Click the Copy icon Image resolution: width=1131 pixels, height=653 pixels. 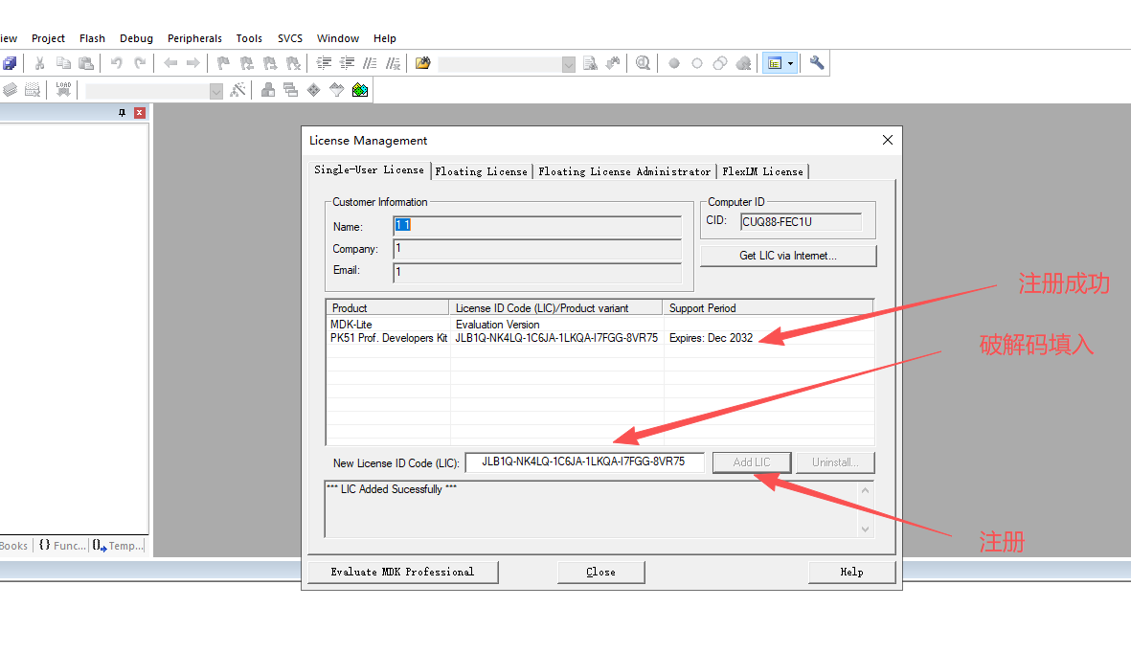pos(63,63)
